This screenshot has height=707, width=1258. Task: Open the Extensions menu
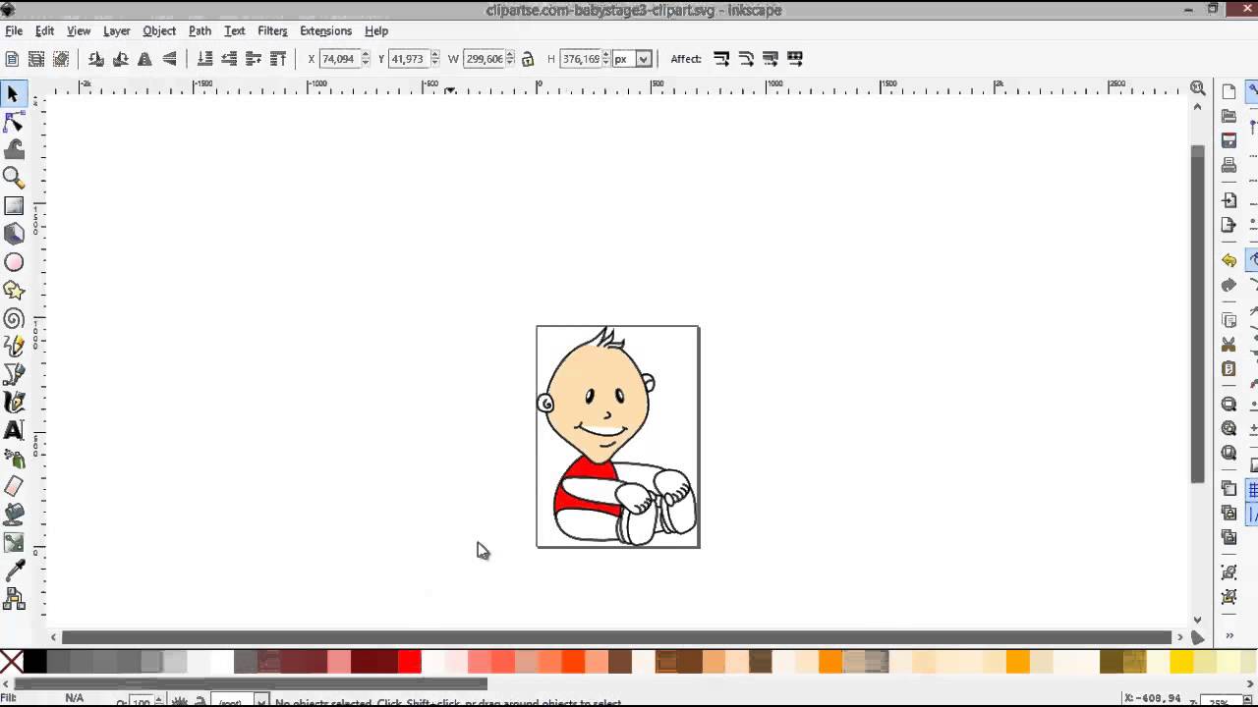(x=325, y=30)
